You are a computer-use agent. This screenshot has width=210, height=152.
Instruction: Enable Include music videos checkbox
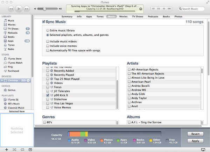tap(48, 42)
